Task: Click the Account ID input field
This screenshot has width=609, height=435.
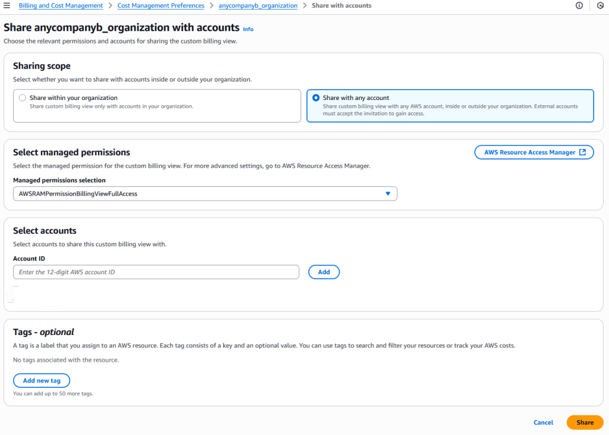Action: pos(156,272)
